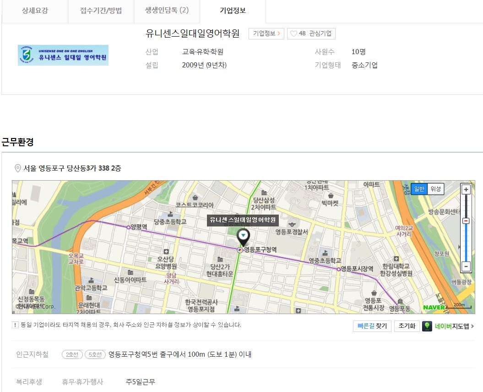The image size is (483, 392).
Task: Click the 코스트코코리아 shopping icon on map
Action: 195,198
